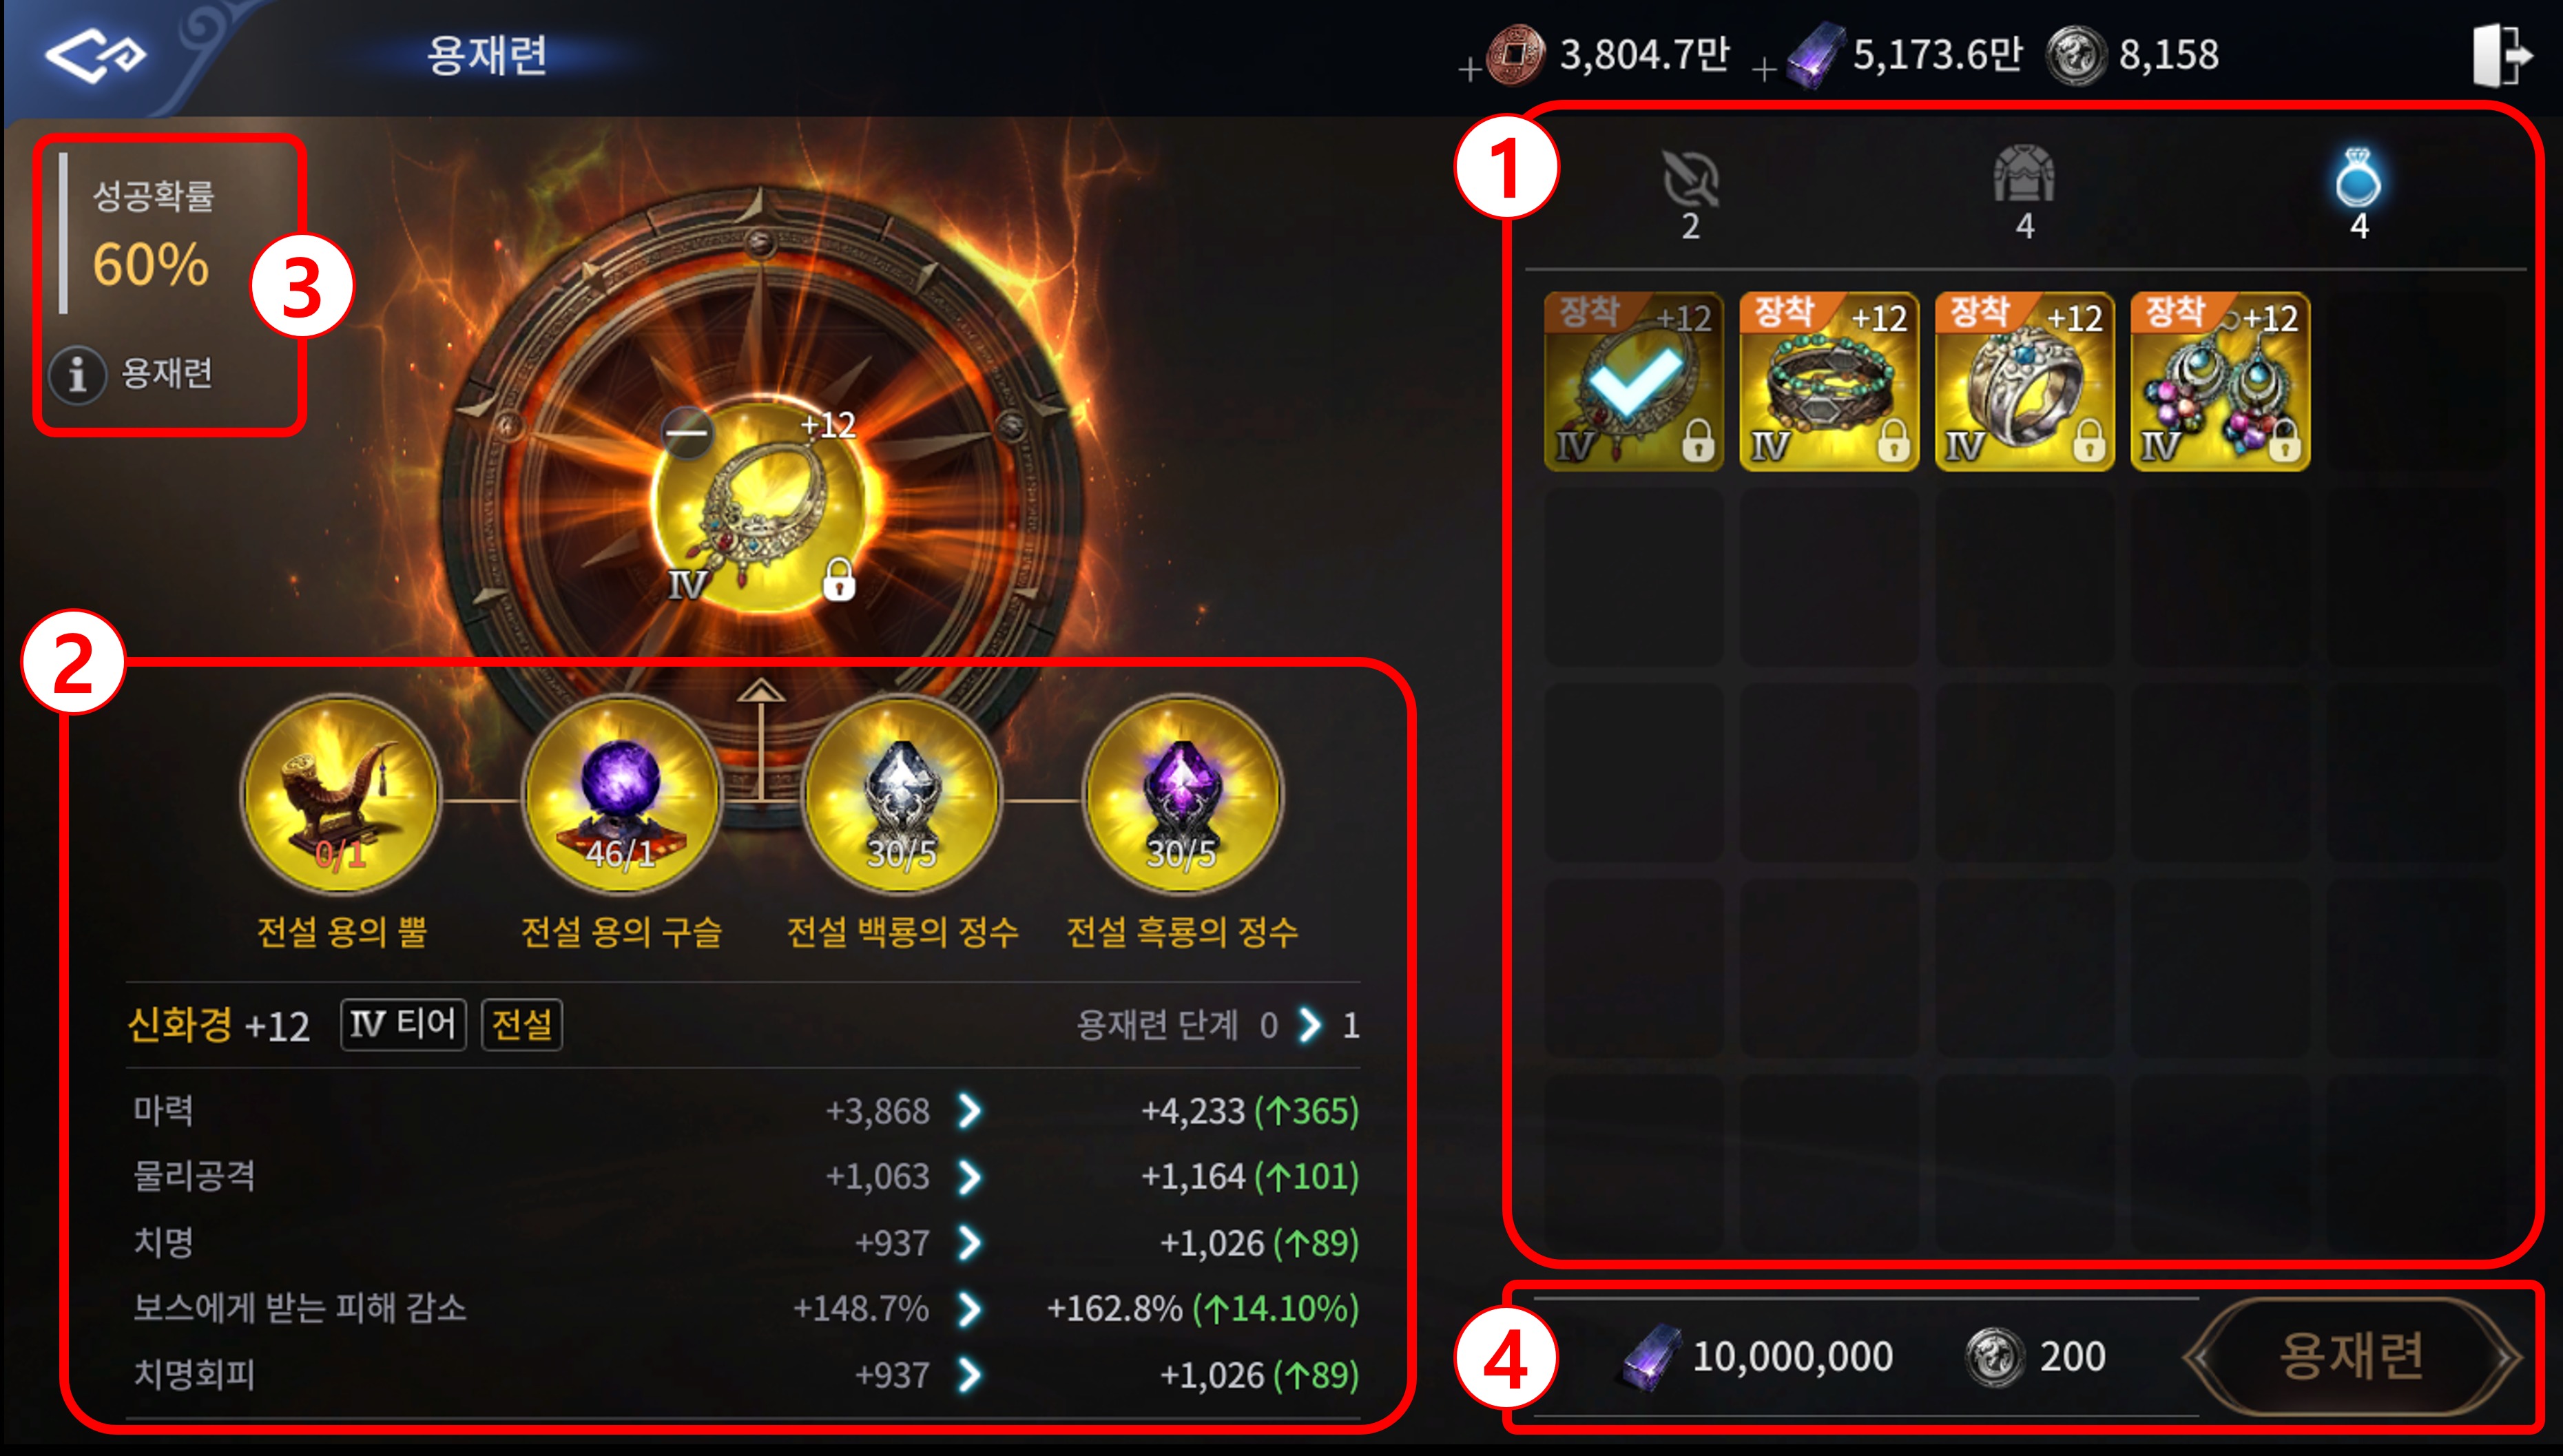Click the back arrow icon

click(95, 56)
